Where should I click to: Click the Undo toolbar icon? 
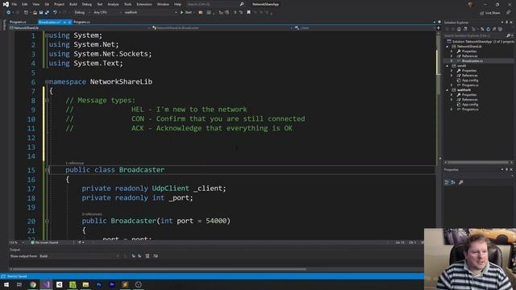point(55,13)
